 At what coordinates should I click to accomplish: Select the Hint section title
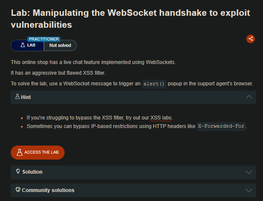[x=26, y=97]
